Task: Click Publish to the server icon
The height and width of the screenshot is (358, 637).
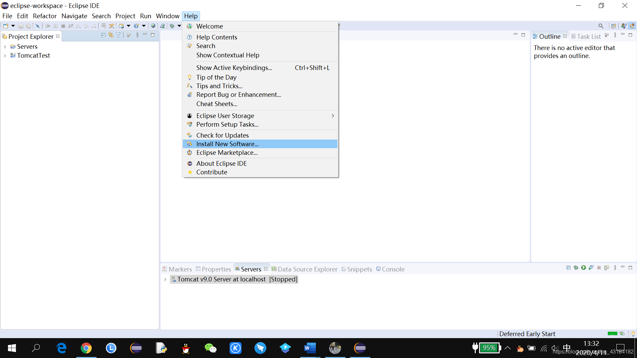Action: coord(606,268)
